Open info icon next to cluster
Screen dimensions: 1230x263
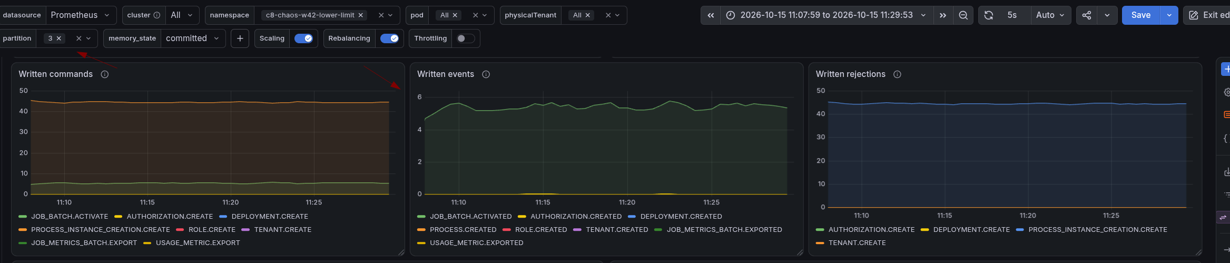(x=156, y=15)
